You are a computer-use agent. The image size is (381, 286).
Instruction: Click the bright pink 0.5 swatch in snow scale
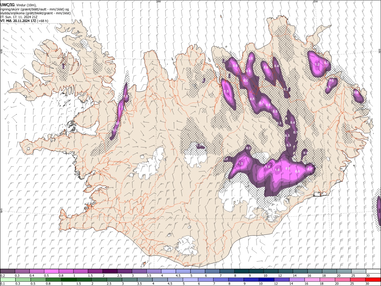[51, 271]
